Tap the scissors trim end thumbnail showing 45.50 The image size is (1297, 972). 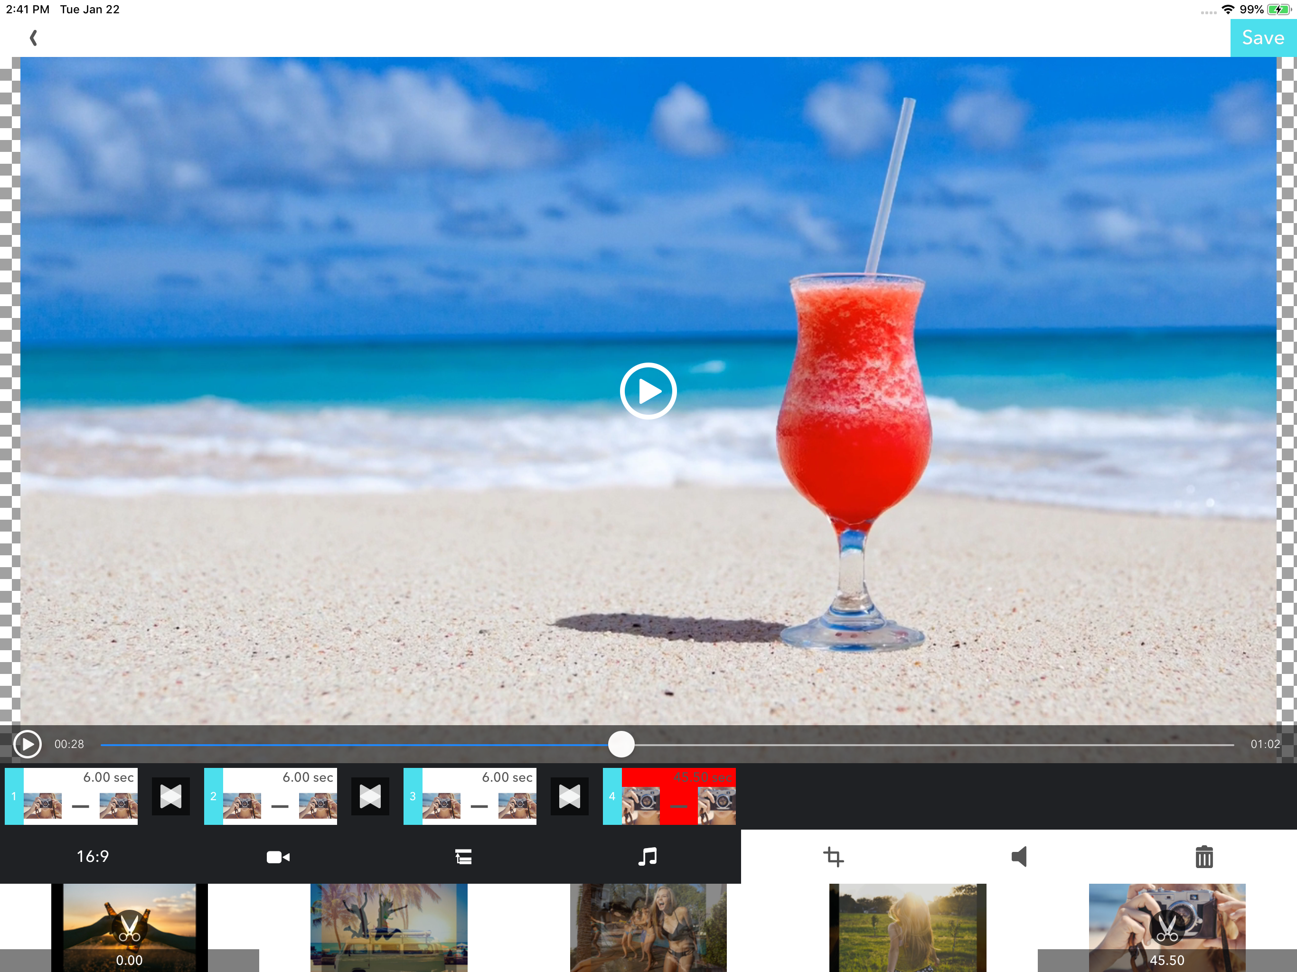point(1167,927)
